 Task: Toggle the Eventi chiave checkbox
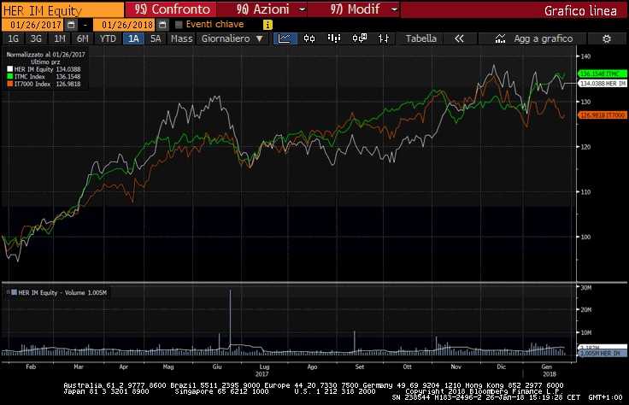(x=179, y=25)
